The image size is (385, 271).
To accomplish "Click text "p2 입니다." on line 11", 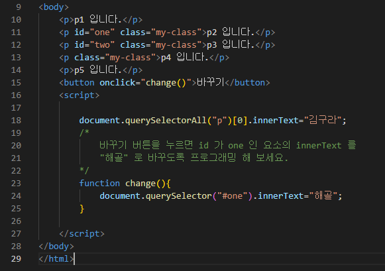I will coord(231,32).
